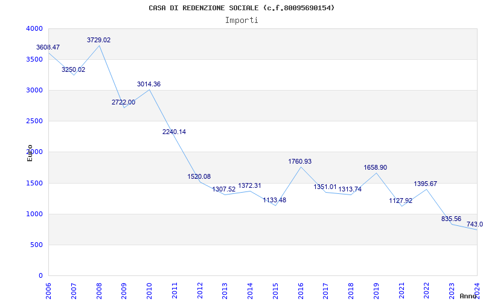Select the 1372.31 data label
This screenshot has width=483, height=302.
click(x=249, y=186)
